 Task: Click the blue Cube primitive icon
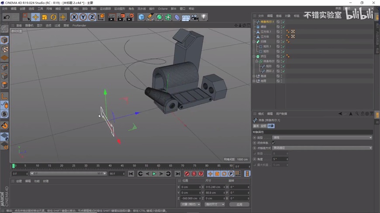141,17
